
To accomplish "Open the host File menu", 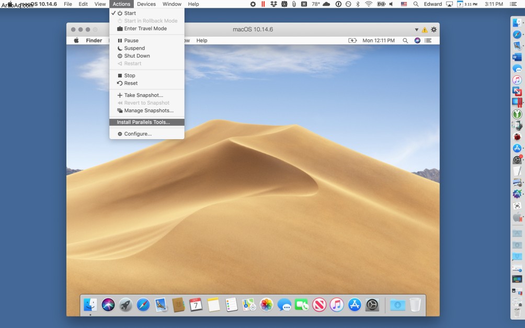I will tap(68, 4).
